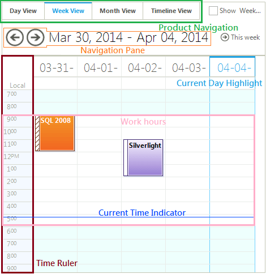Enable the Show Week... checkbox
This screenshot has height=278, width=266.
pos(213,11)
